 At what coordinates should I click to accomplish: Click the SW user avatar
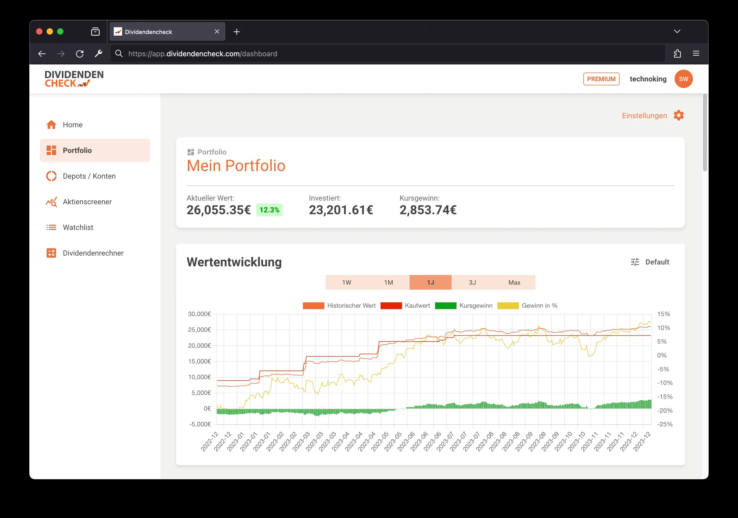tap(684, 79)
